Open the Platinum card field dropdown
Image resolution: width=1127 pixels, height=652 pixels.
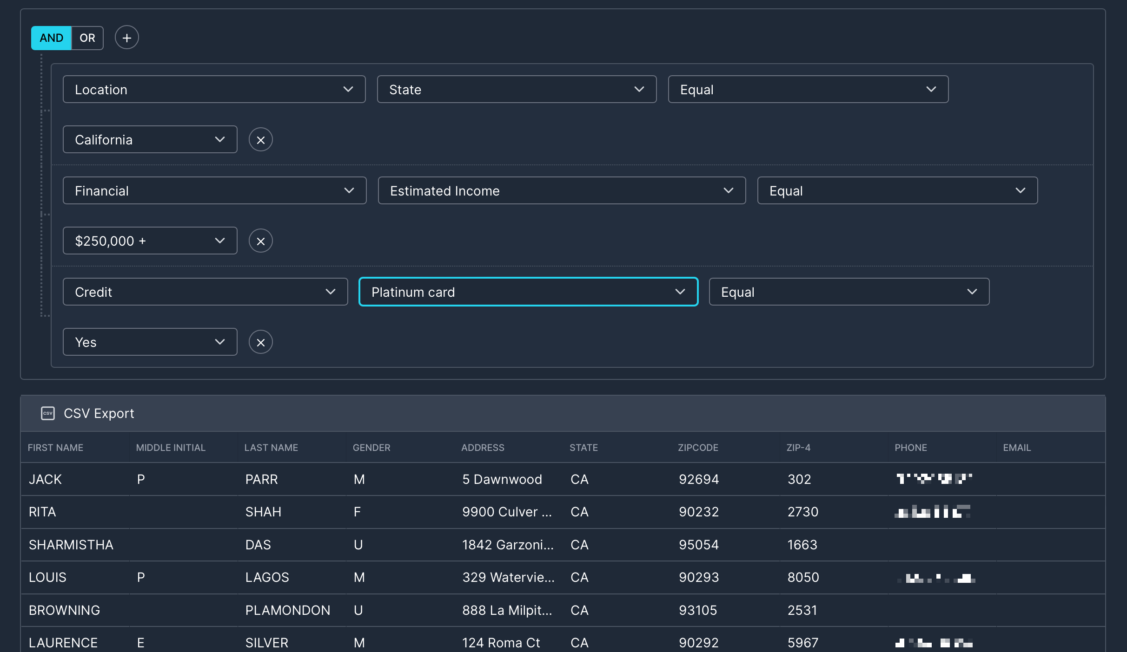(528, 292)
